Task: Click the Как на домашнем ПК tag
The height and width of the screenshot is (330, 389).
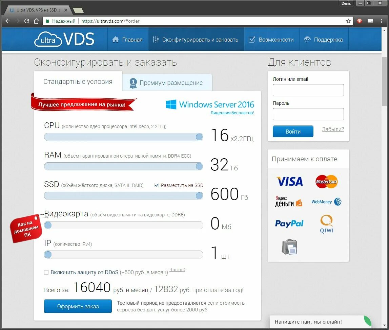Action: point(26,229)
